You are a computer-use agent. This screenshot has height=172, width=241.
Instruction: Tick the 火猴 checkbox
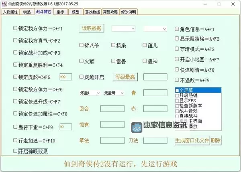click(x=81, y=61)
